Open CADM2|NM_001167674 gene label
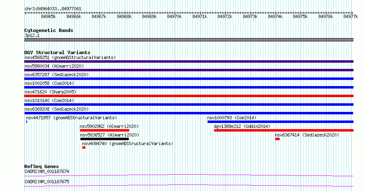The height and width of the screenshot is (191, 365). click(x=47, y=171)
